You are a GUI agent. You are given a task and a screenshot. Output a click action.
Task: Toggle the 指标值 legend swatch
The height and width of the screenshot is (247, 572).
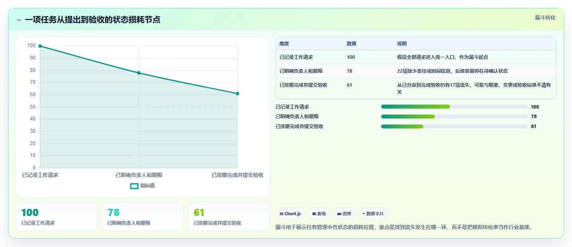[x=134, y=186]
